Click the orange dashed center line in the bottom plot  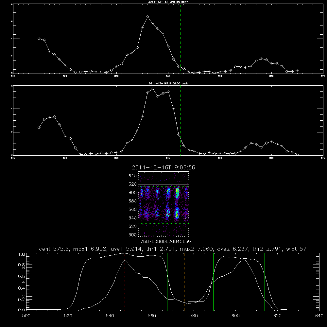[184, 282]
